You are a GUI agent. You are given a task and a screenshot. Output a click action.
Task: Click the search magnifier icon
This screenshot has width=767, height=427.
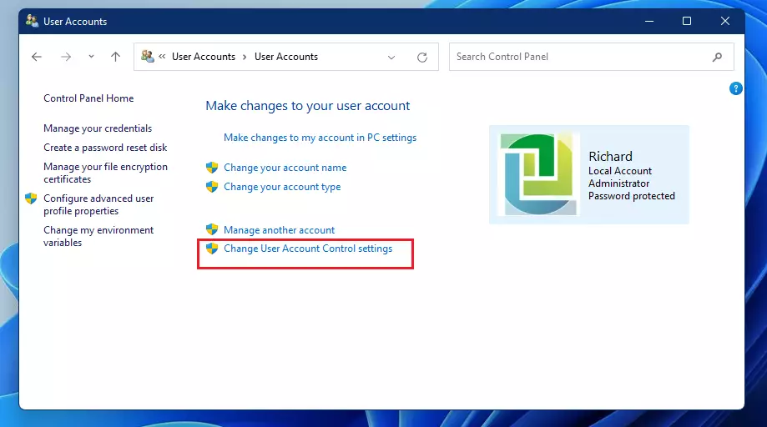pos(717,58)
